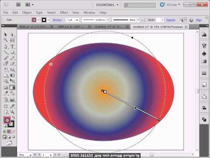
Task: Select the Magic Wand tool
Action: click(6, 40)
